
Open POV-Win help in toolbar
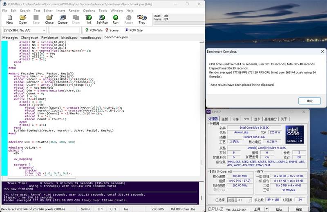(94, 30)
